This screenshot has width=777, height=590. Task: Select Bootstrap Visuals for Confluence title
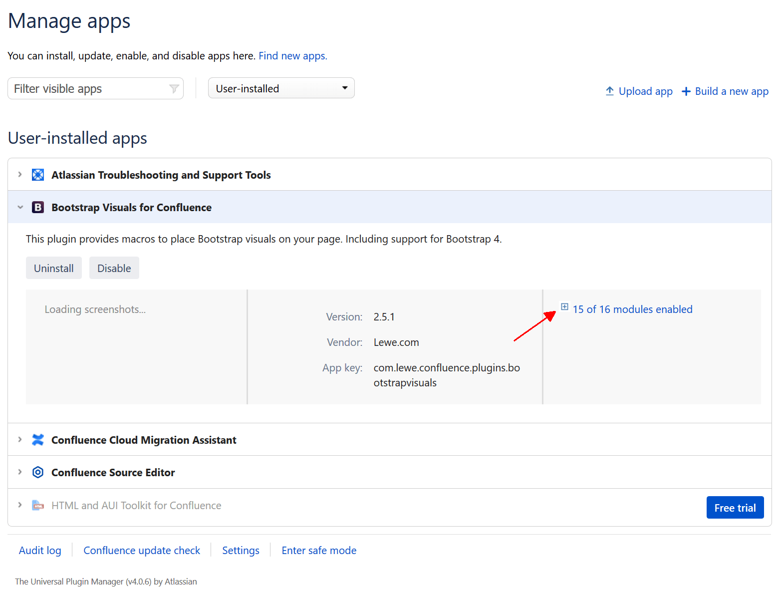point(131,208)
